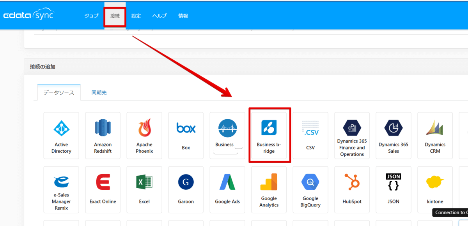Add a Box connection
The image size is (468, 226).
(186, 136)
